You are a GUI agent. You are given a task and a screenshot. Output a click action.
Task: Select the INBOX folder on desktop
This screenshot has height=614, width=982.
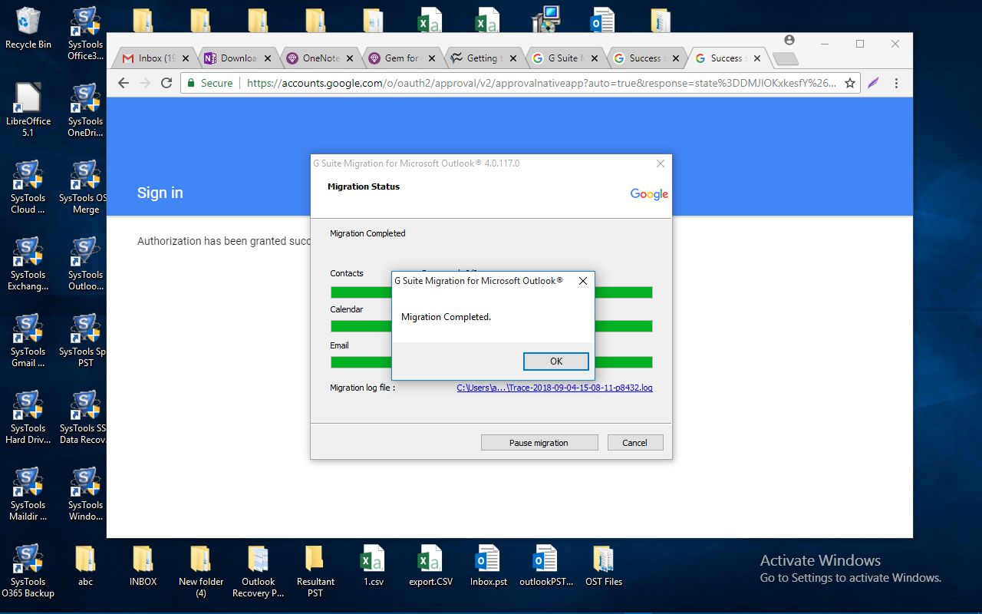click(143, 565)
